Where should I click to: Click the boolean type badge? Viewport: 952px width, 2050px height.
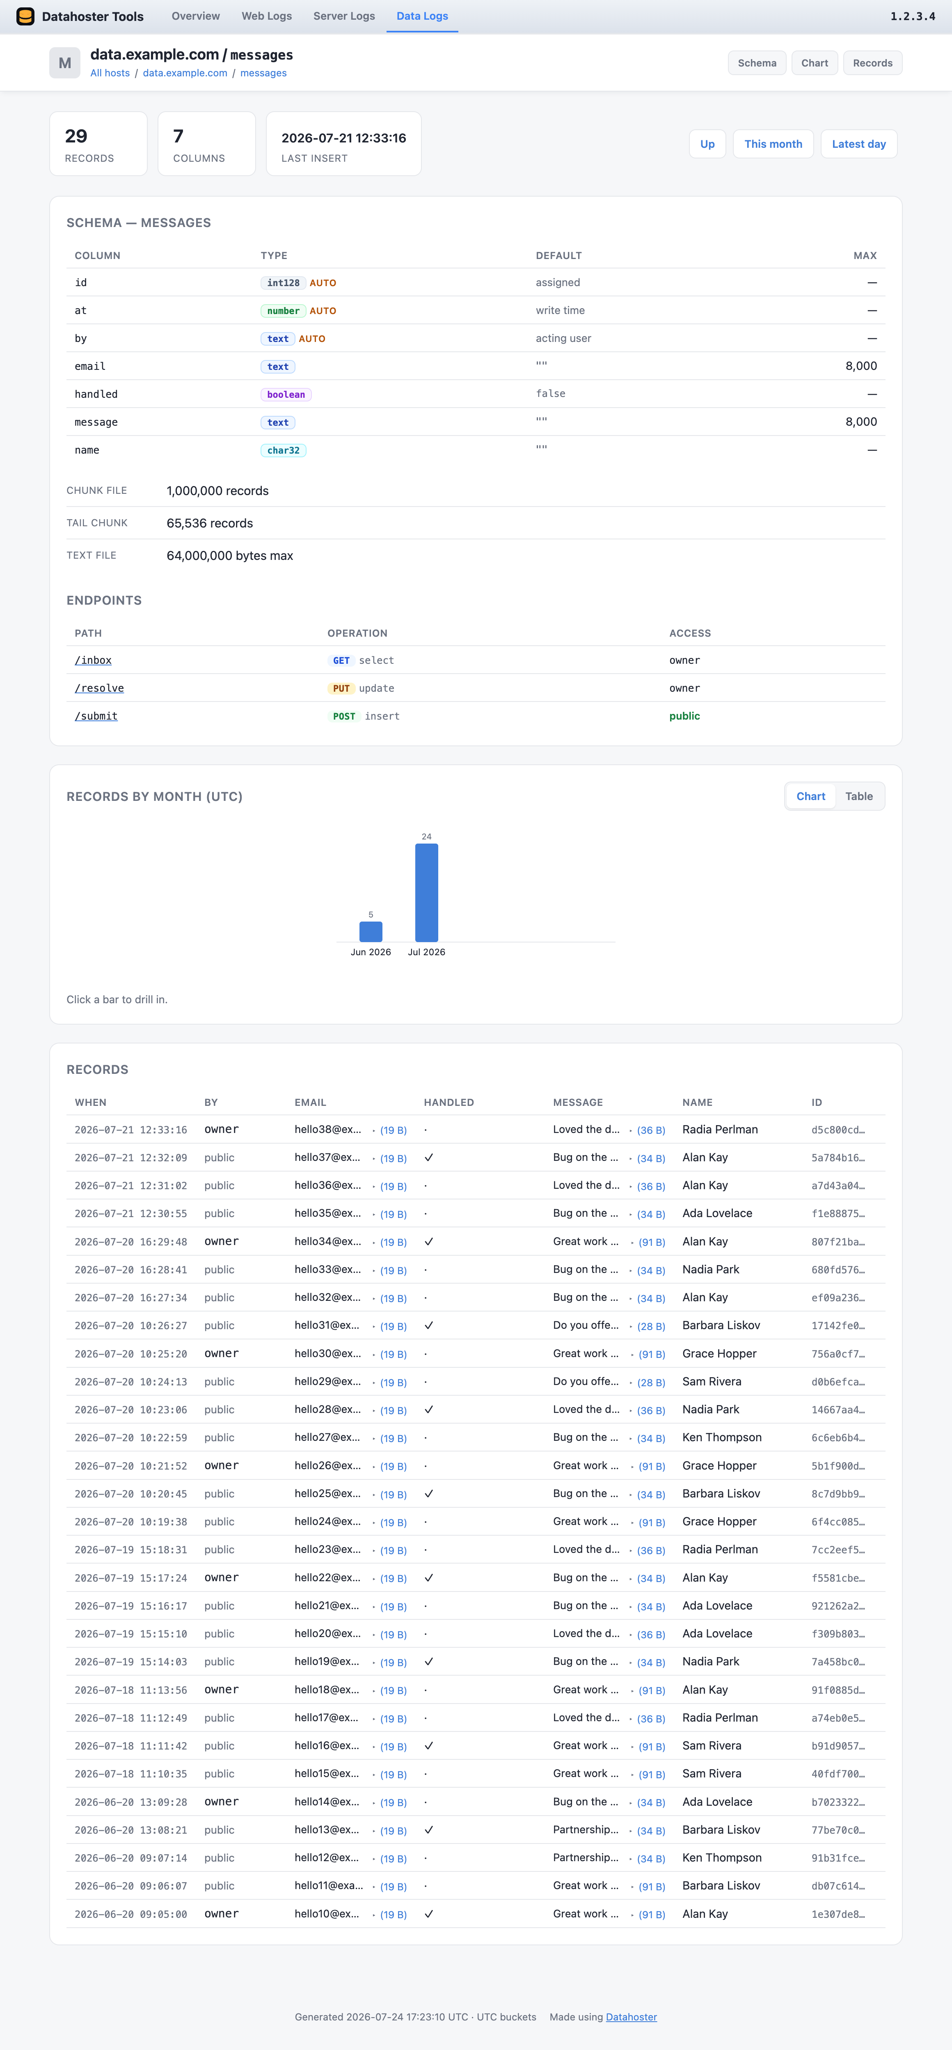(x=286, y=395)
